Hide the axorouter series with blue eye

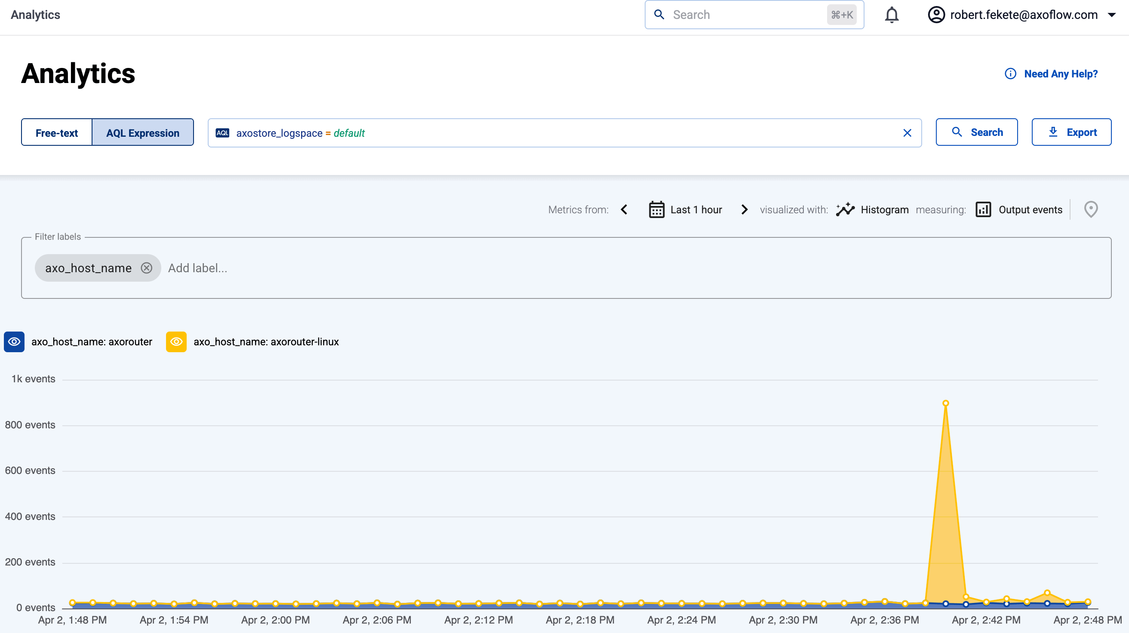tap(14, 342)
